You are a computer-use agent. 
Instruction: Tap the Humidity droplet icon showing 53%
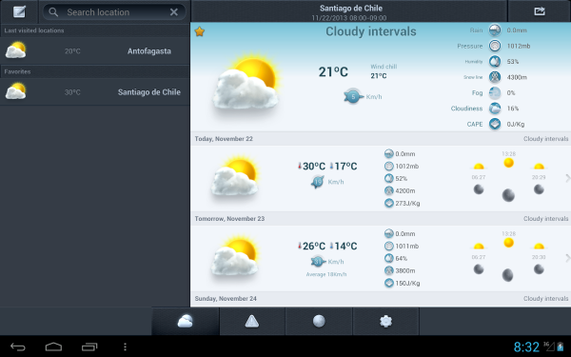pyautogui.click(x=495, y=62)
